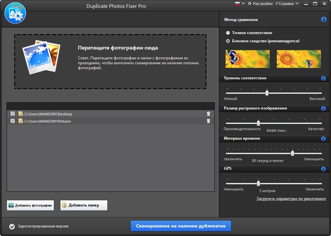Delete the Desktop folder entry with trash icon

(208, 114)
